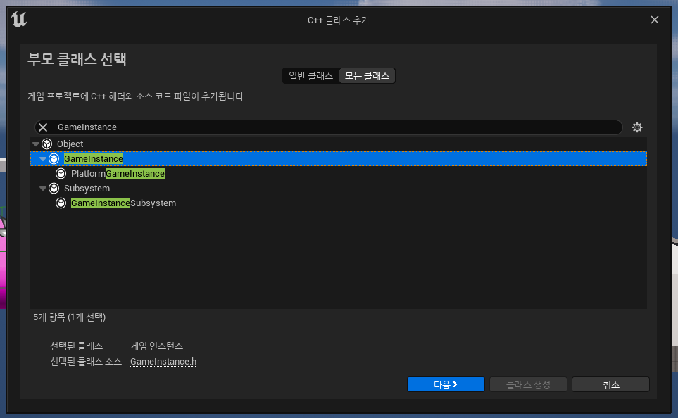Viewport: 678px width, 418px height.
Task: Click the 부모 클래스 선택 heading
Action: [77, 59]
